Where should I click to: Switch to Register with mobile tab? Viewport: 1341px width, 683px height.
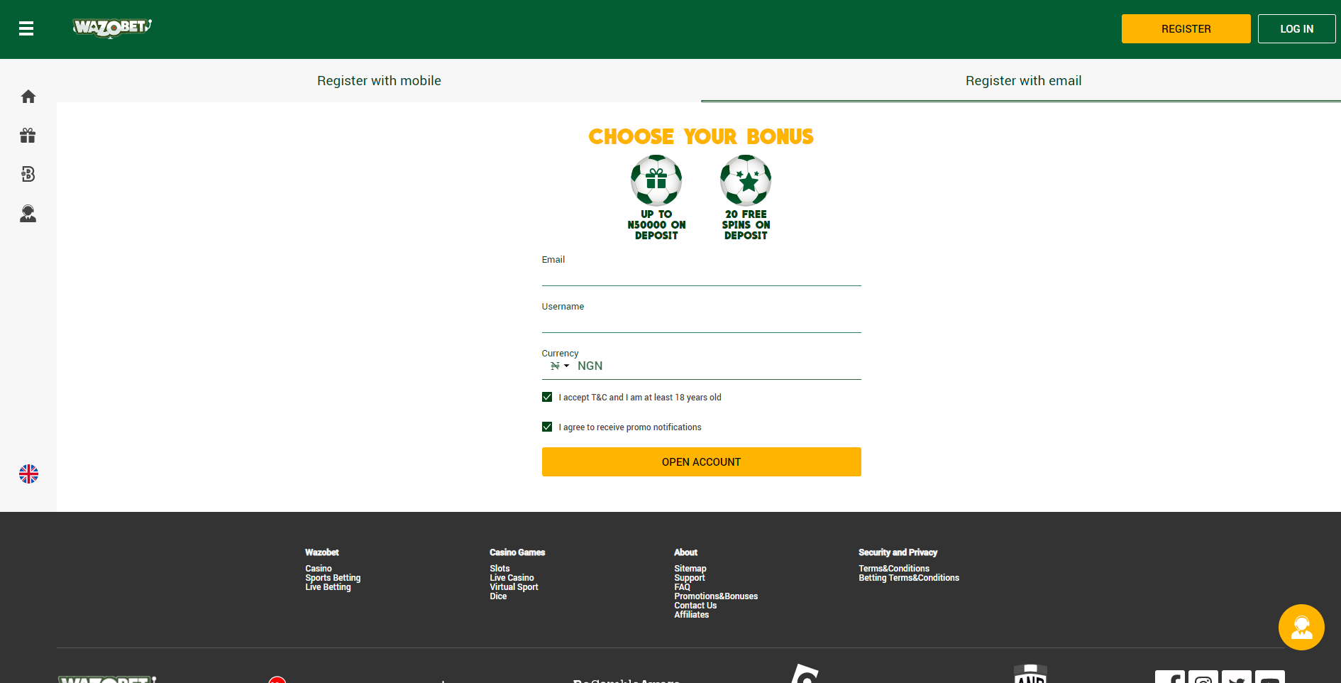click(379, 81)
